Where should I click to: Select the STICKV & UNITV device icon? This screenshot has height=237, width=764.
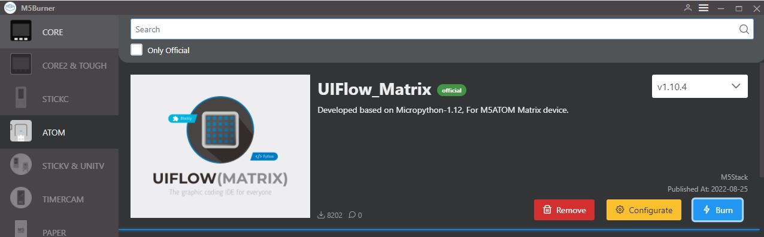point(21,165)
